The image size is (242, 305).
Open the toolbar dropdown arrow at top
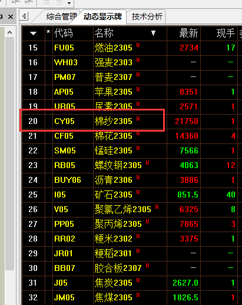[69, 3]
